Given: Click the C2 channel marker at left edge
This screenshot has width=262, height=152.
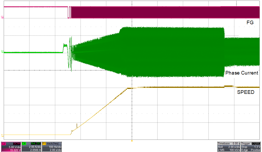Looking at the screenshot, I should pyautogui.click(x=2, y=17).
